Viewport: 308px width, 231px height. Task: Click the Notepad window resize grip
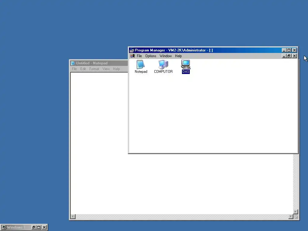296,217
